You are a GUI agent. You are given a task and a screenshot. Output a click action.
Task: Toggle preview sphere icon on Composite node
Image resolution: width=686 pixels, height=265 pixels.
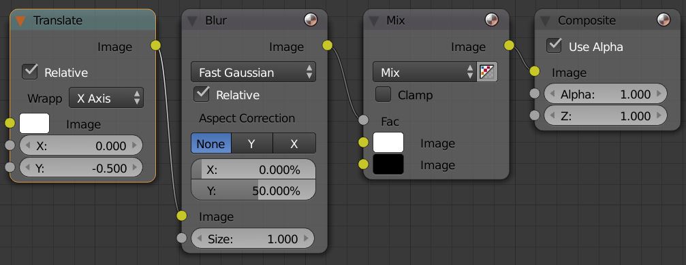tap(664, 20)
